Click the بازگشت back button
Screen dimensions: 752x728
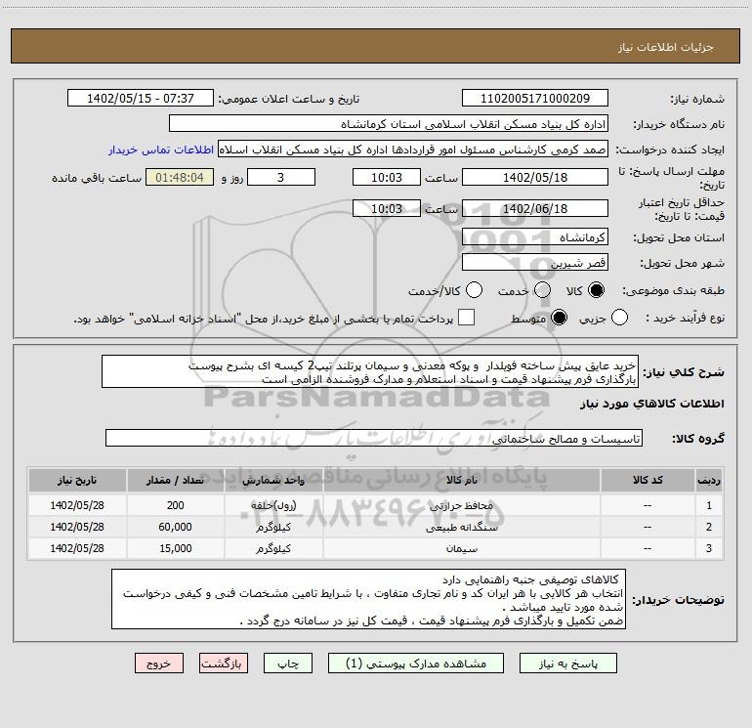224,664
